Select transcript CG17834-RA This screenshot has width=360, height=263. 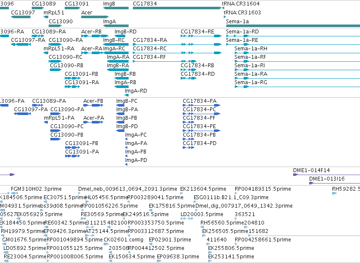click(x=150, y=40)
